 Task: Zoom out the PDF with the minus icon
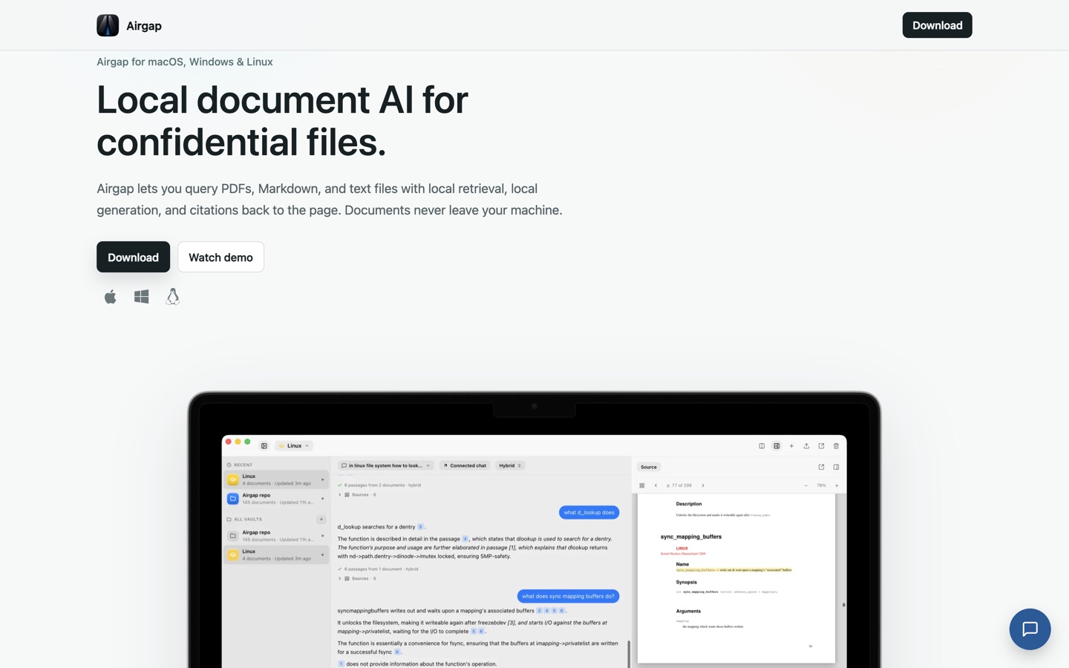tap(805, 485)
